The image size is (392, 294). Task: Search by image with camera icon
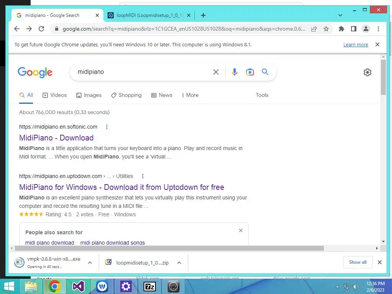tap(250, 72)
